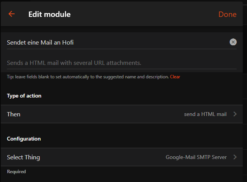Open the Google-Mail SMTP Server thing selection
Viewport: 247px width, 182px height.
[x=196, y=157]
